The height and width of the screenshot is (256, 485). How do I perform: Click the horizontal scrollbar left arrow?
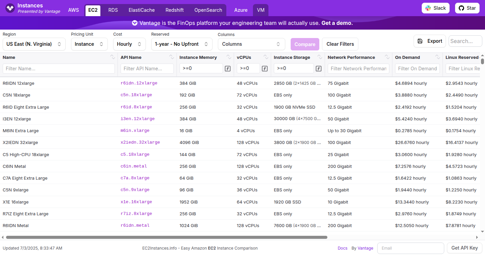pos(3,237)
